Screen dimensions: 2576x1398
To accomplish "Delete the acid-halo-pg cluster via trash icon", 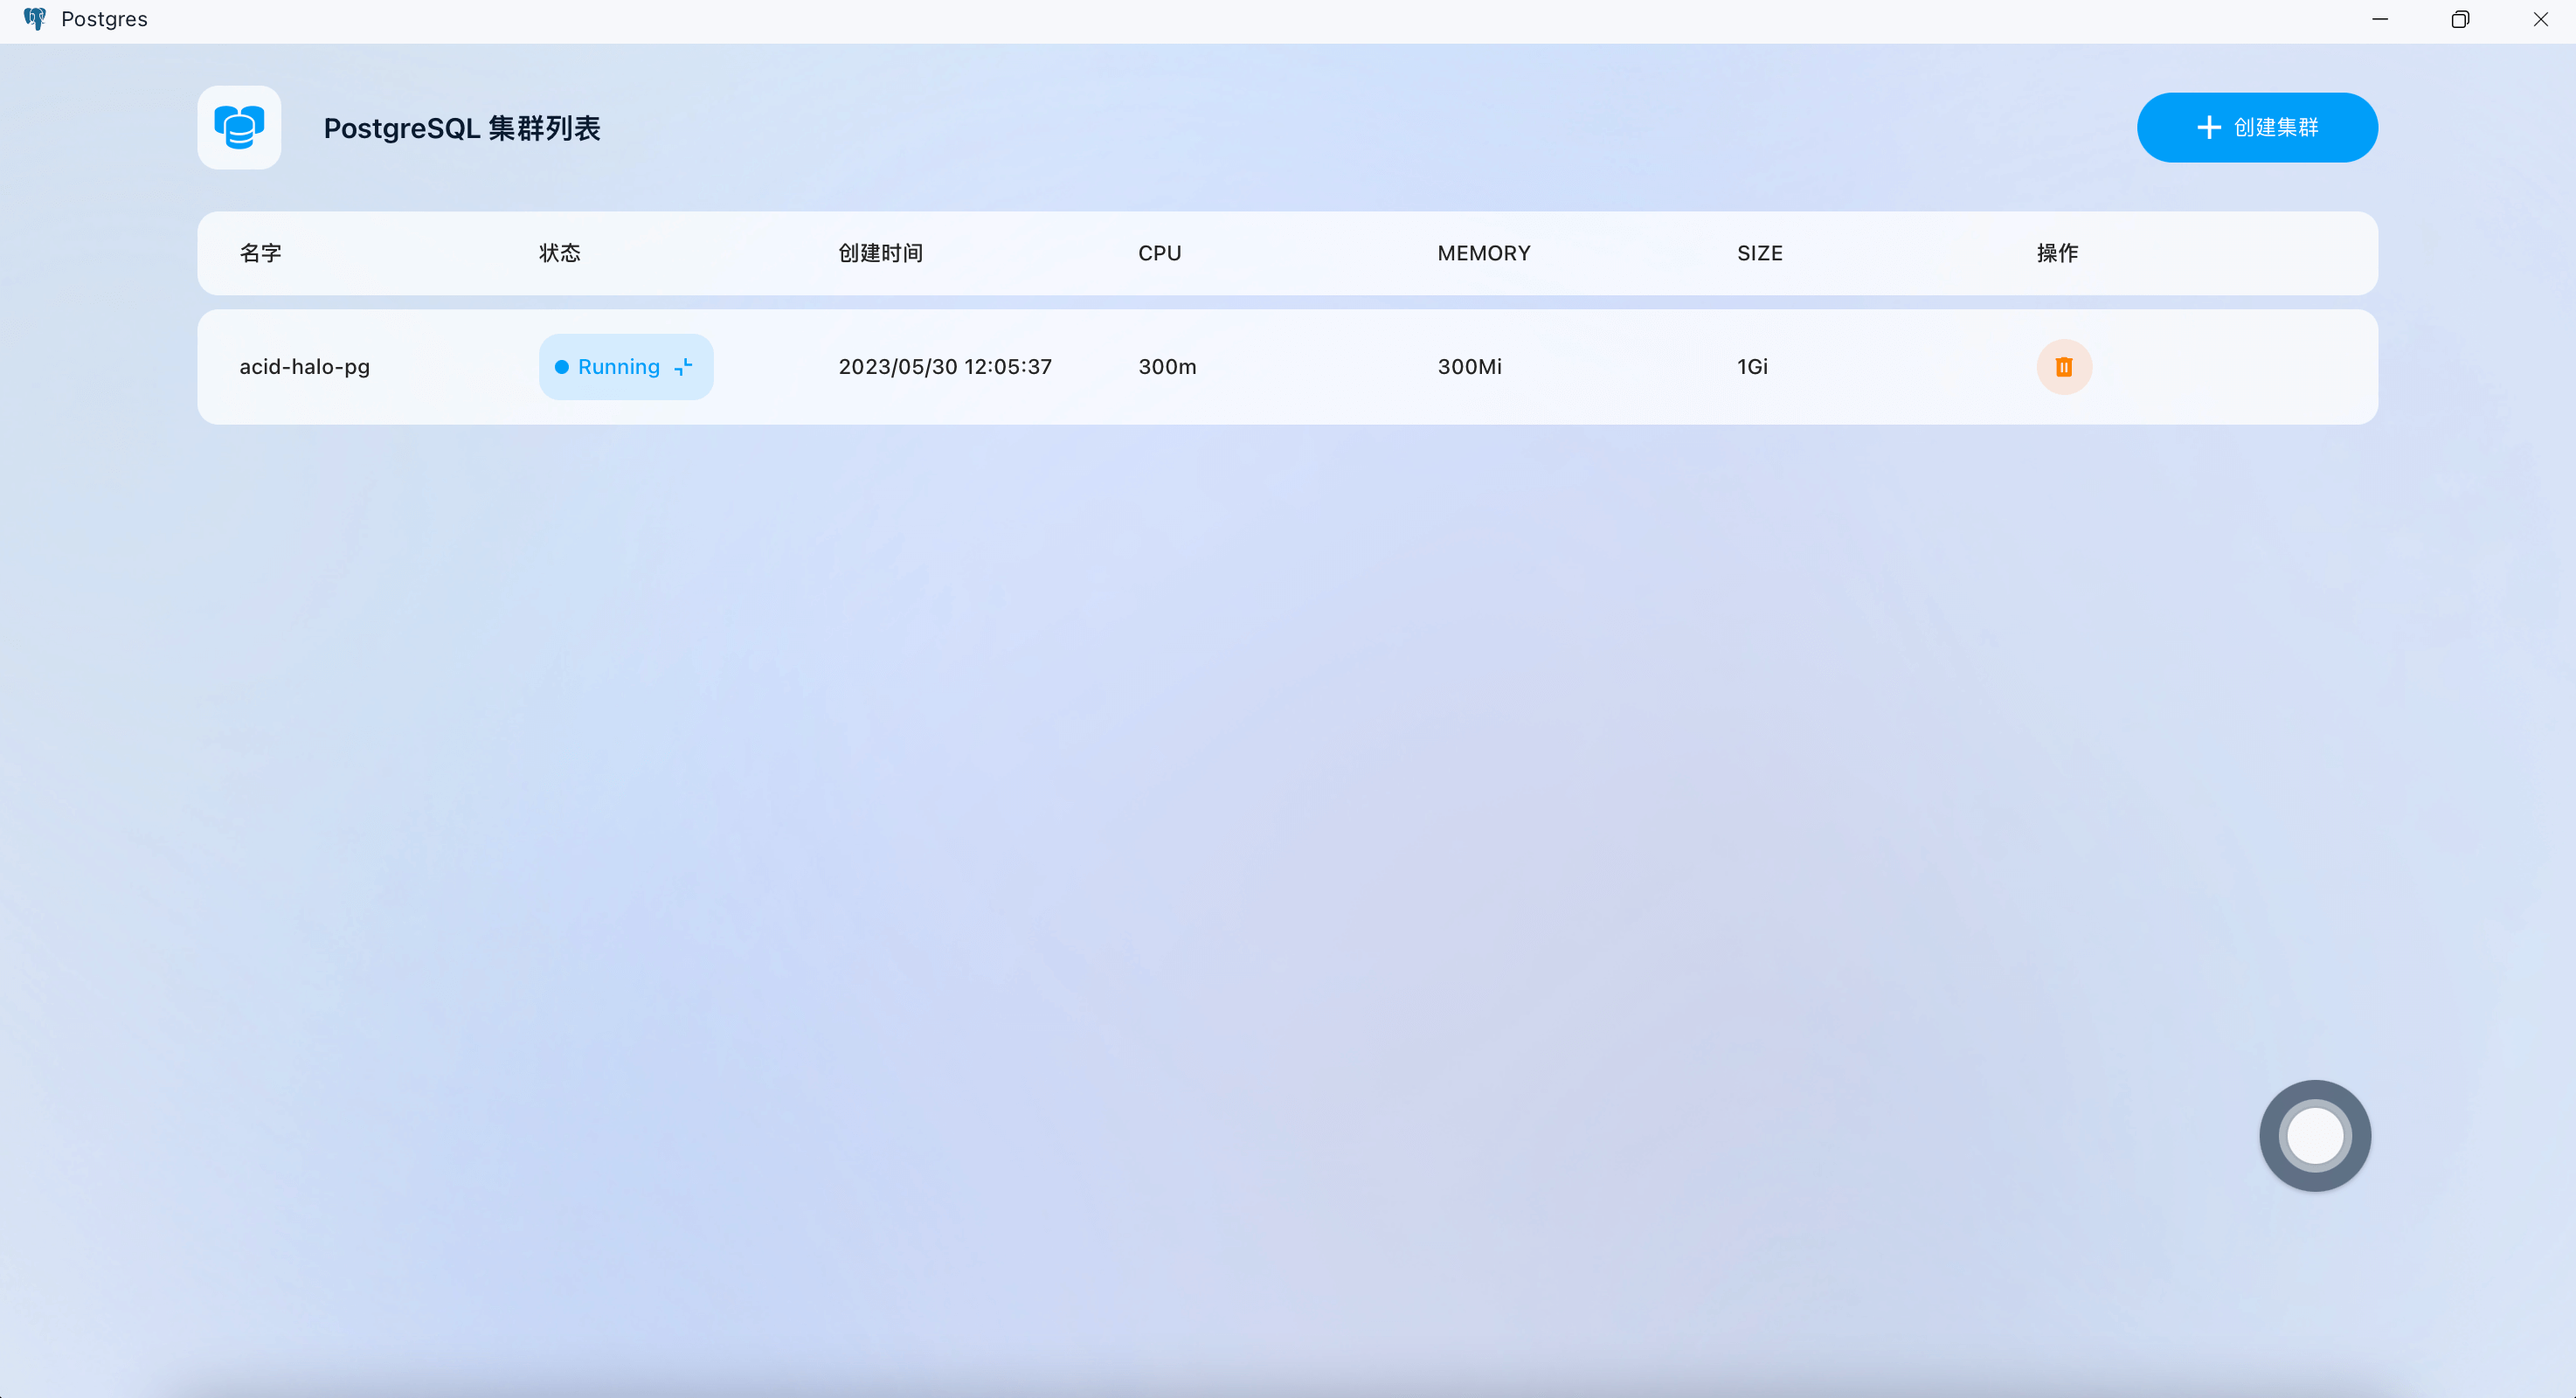I will point(2064,367).
